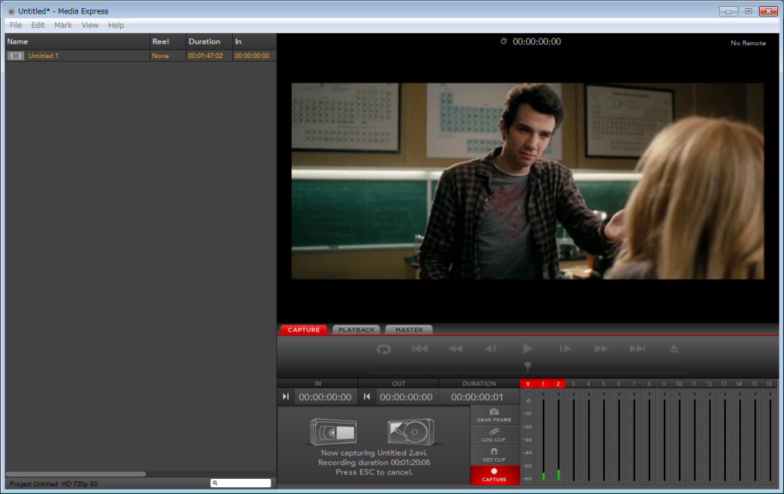Click the search input field

240,483
